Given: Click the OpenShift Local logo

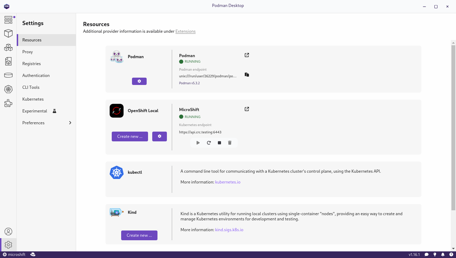Looking at the screenshot, I should tap(117, 111).
